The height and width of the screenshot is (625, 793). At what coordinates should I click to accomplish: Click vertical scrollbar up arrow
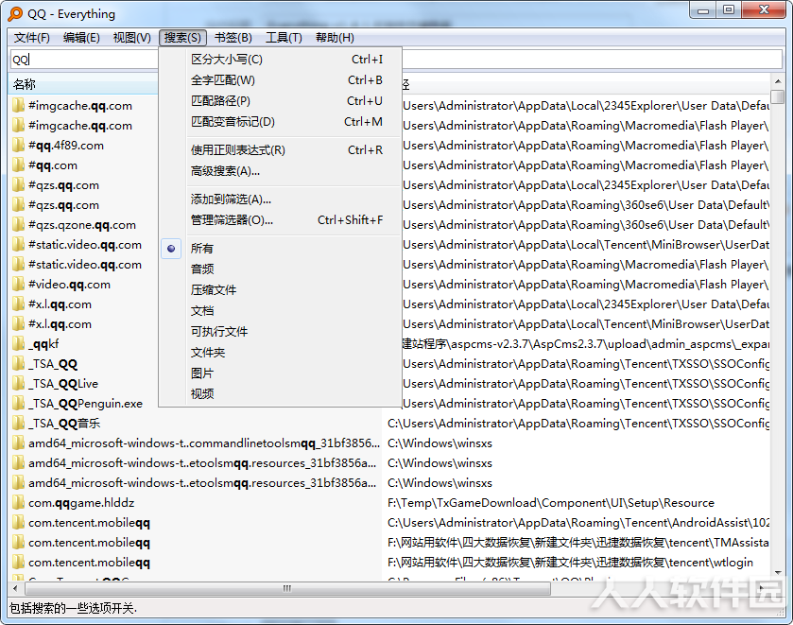[x=777, y=81]
